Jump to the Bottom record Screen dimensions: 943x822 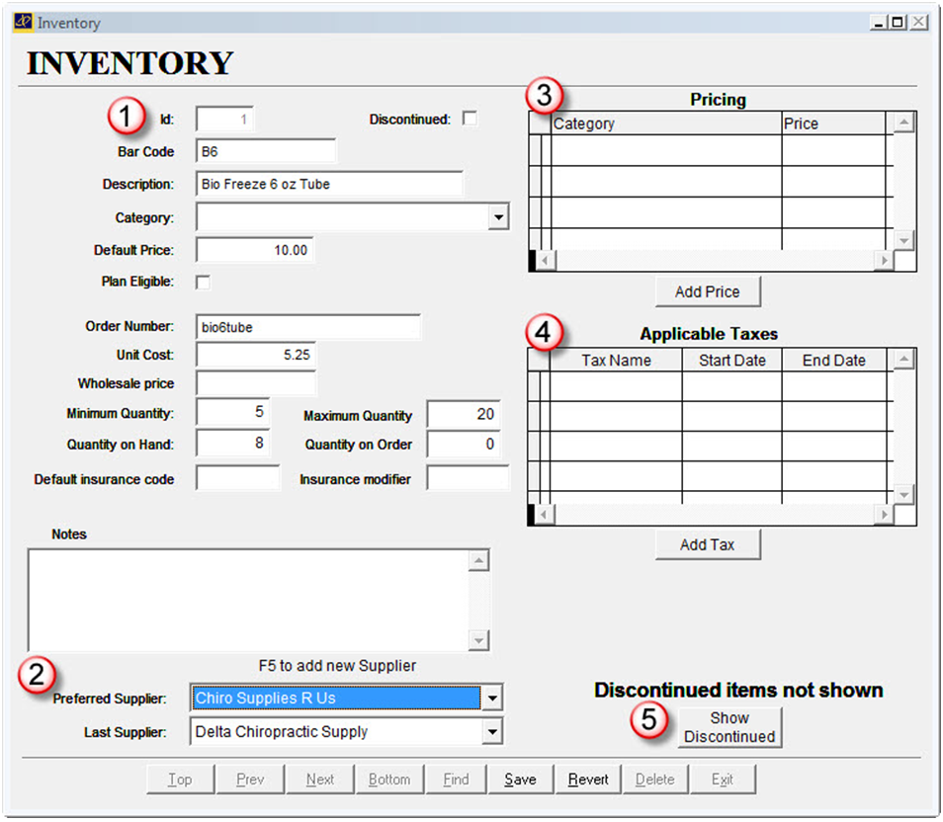click(389, 780)
